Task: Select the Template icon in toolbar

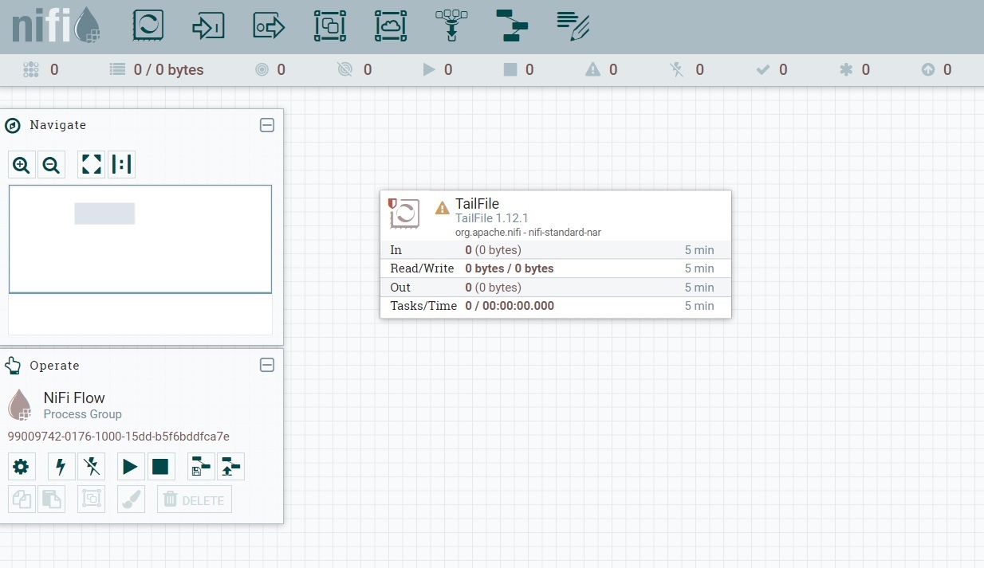Action: pyautogui.click(x=512, y=25)
